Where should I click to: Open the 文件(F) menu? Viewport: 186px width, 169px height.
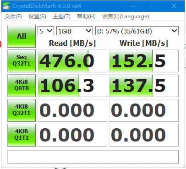tap(13, 16)
